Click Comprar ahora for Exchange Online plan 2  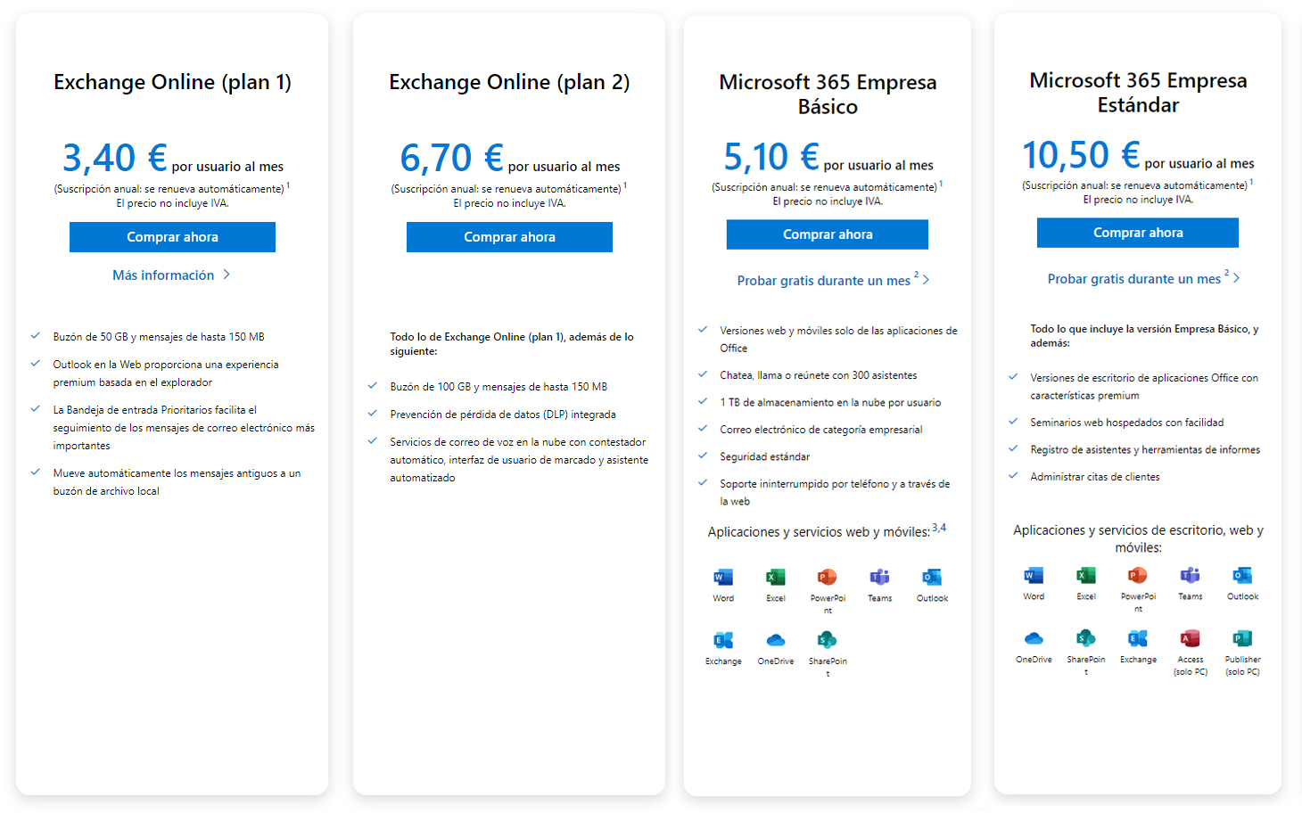[x=509, y=237]
